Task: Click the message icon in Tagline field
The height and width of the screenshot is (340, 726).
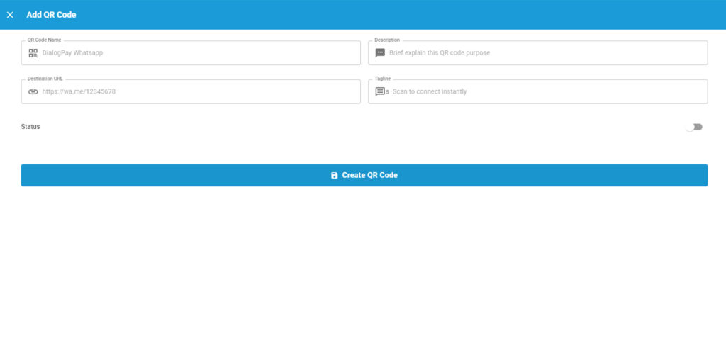Action: point(380,91)
